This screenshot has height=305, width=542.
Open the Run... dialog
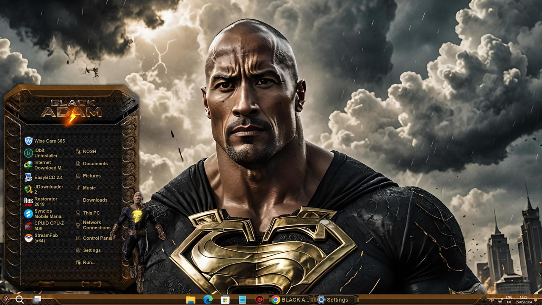pos(86,263)
